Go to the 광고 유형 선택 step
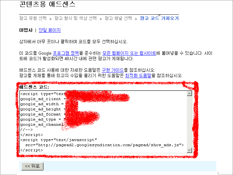Image resolution: width=233 pixels, height=175 pixels. pos(33,18)
